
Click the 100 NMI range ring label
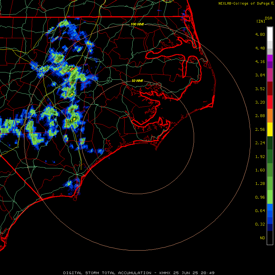pyautogui.click(x=137, y=24)
